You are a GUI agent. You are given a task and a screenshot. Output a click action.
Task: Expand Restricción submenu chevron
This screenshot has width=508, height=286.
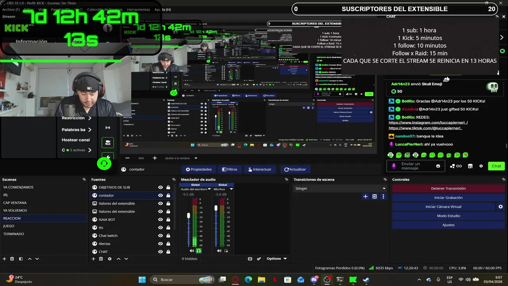(x=90, y=118)
